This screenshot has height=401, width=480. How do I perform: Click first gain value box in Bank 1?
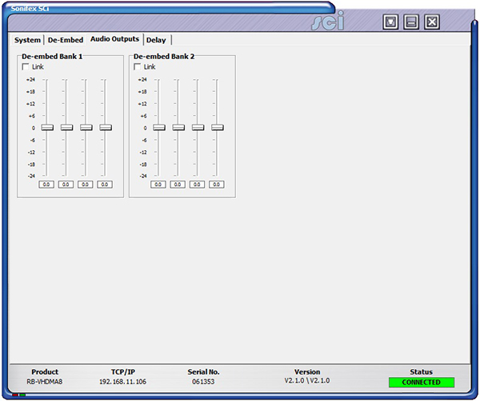pyautogui.click(x=46, y=185)
